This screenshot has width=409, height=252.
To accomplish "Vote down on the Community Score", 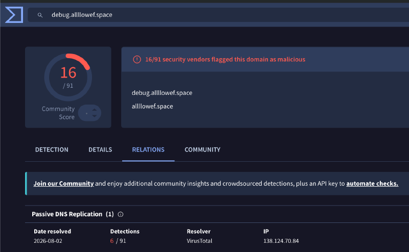I will (95, 116).
